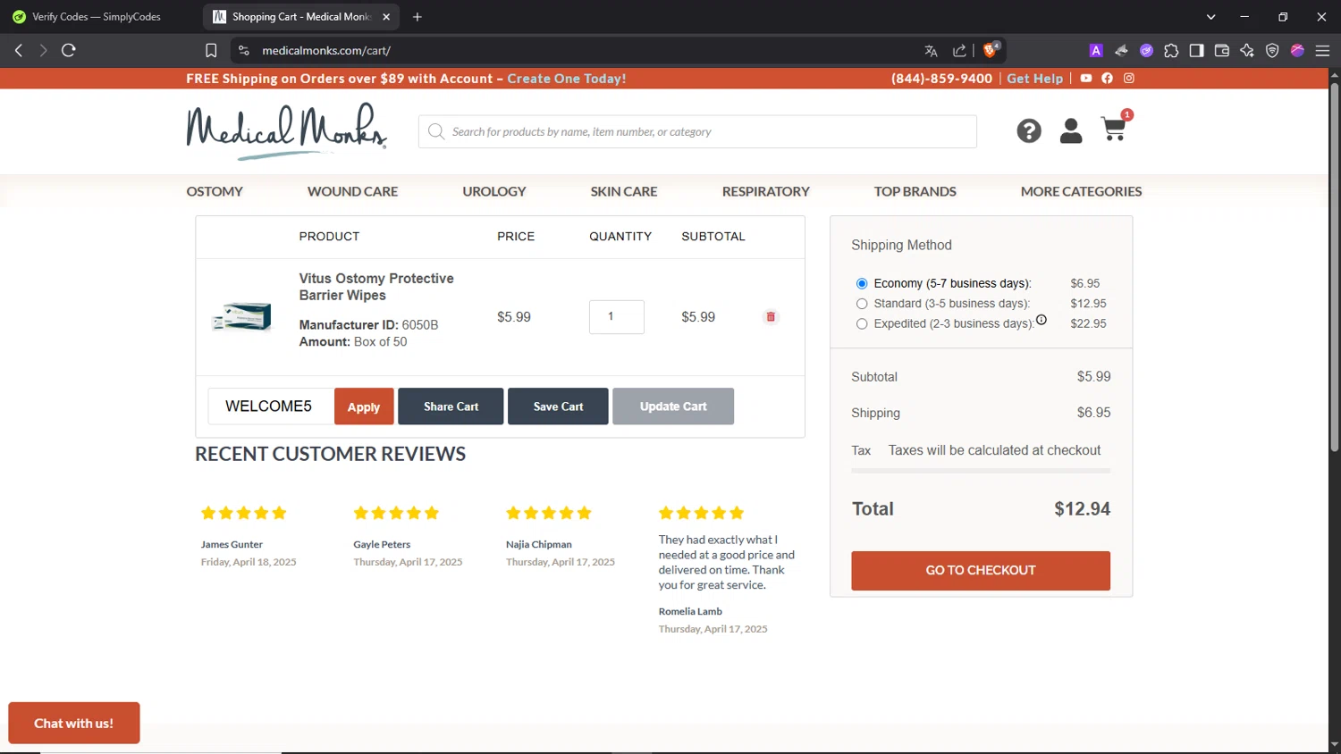The image size is (1341, 754).
Task: Click reviewer name Romelia Lamb
Action: (x=690, y=612)
